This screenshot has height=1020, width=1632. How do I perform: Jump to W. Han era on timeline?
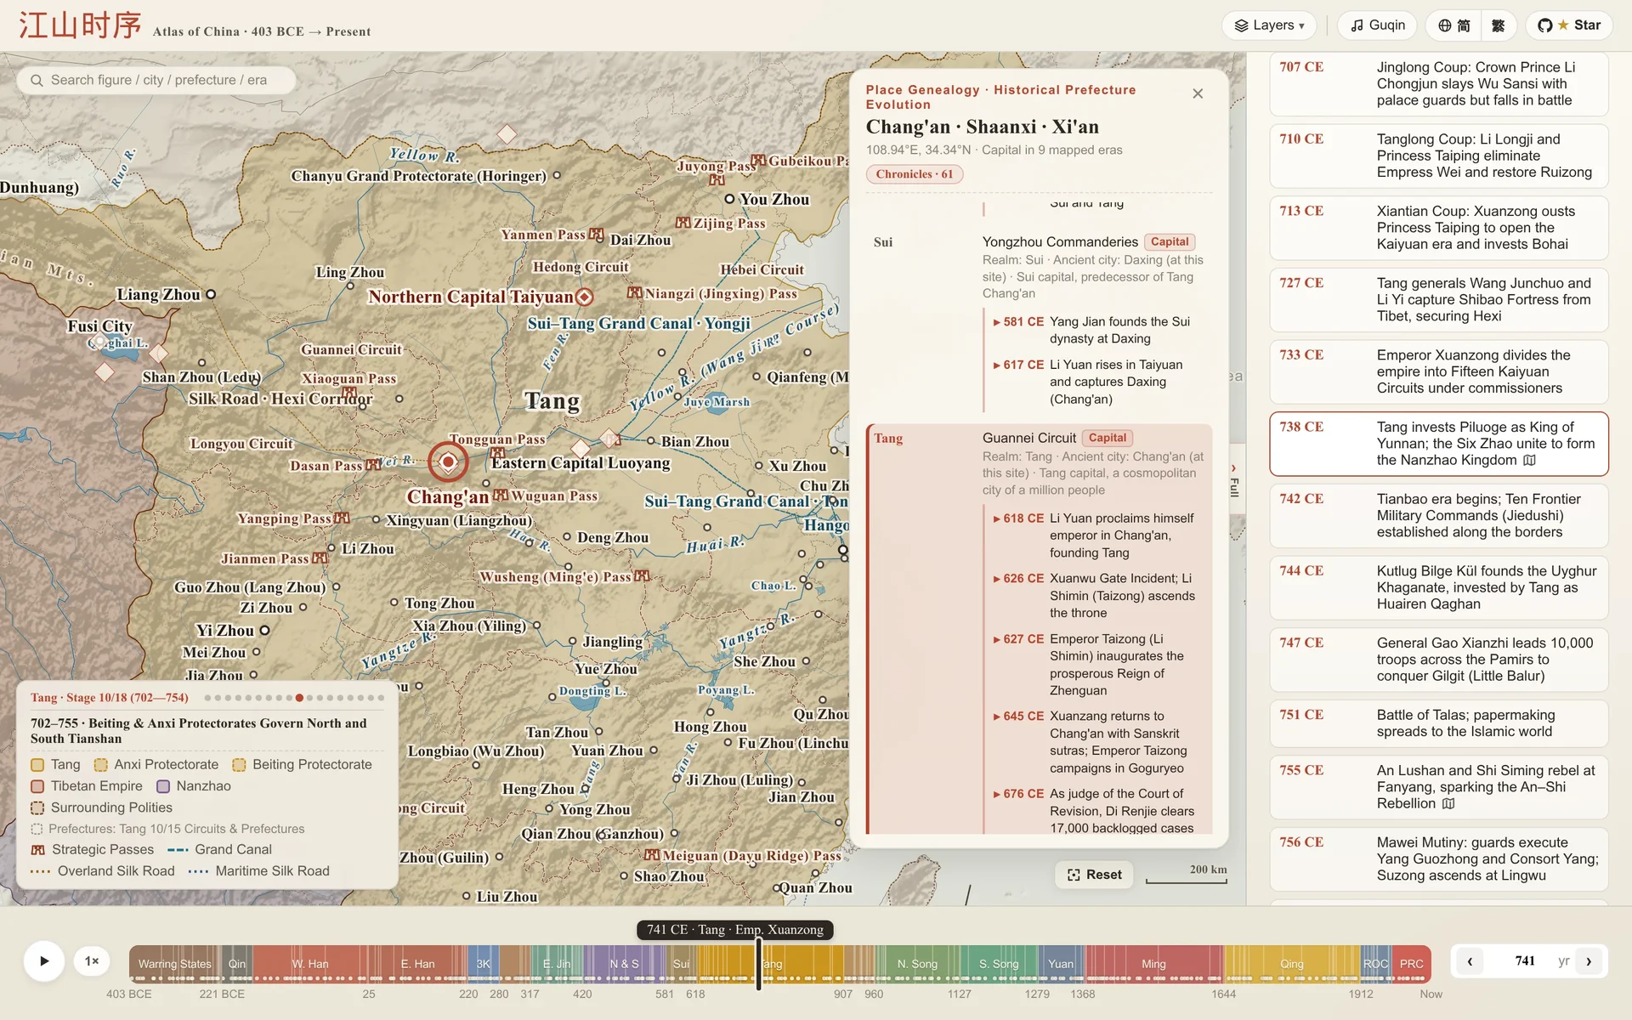tap(309, 964)
